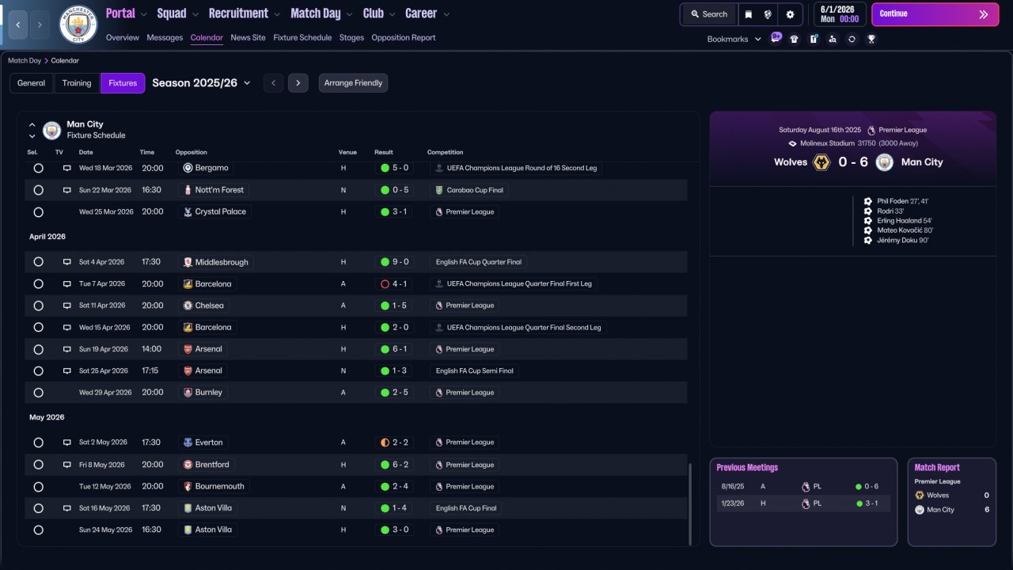The image size is (1013, 570).
Task: Click the Manchester City club badge
Action: point(78,25)
